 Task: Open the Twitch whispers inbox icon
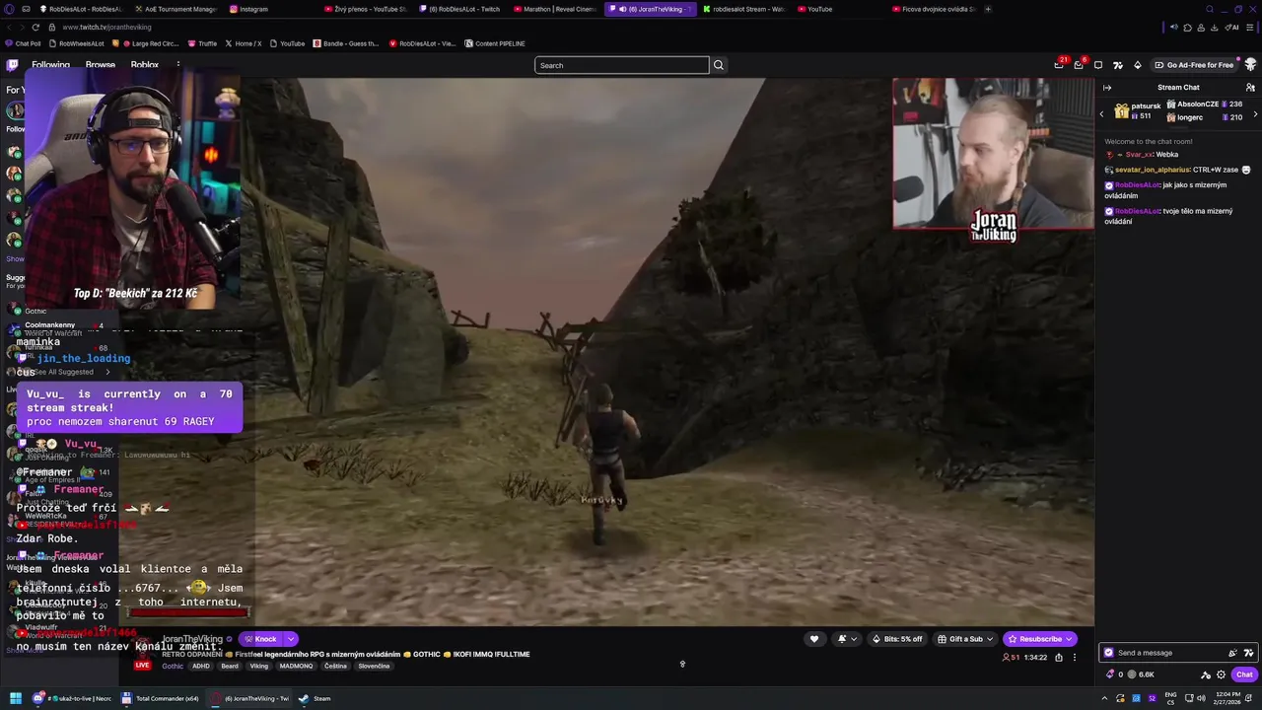coord(1098,65)
